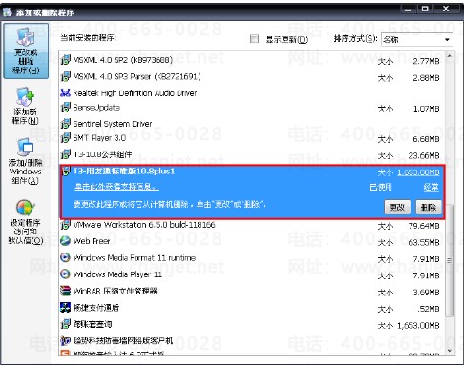464x365 pixels.
Task: Select the Realtek High Definition Audio Driver icon
Action: [x=65, y=92]
